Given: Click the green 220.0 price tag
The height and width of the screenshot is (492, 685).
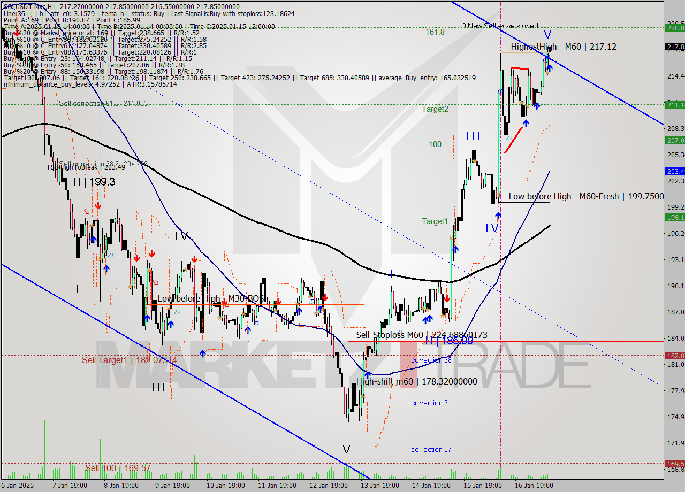Looking at the screenshot, I should coord(675,28).
